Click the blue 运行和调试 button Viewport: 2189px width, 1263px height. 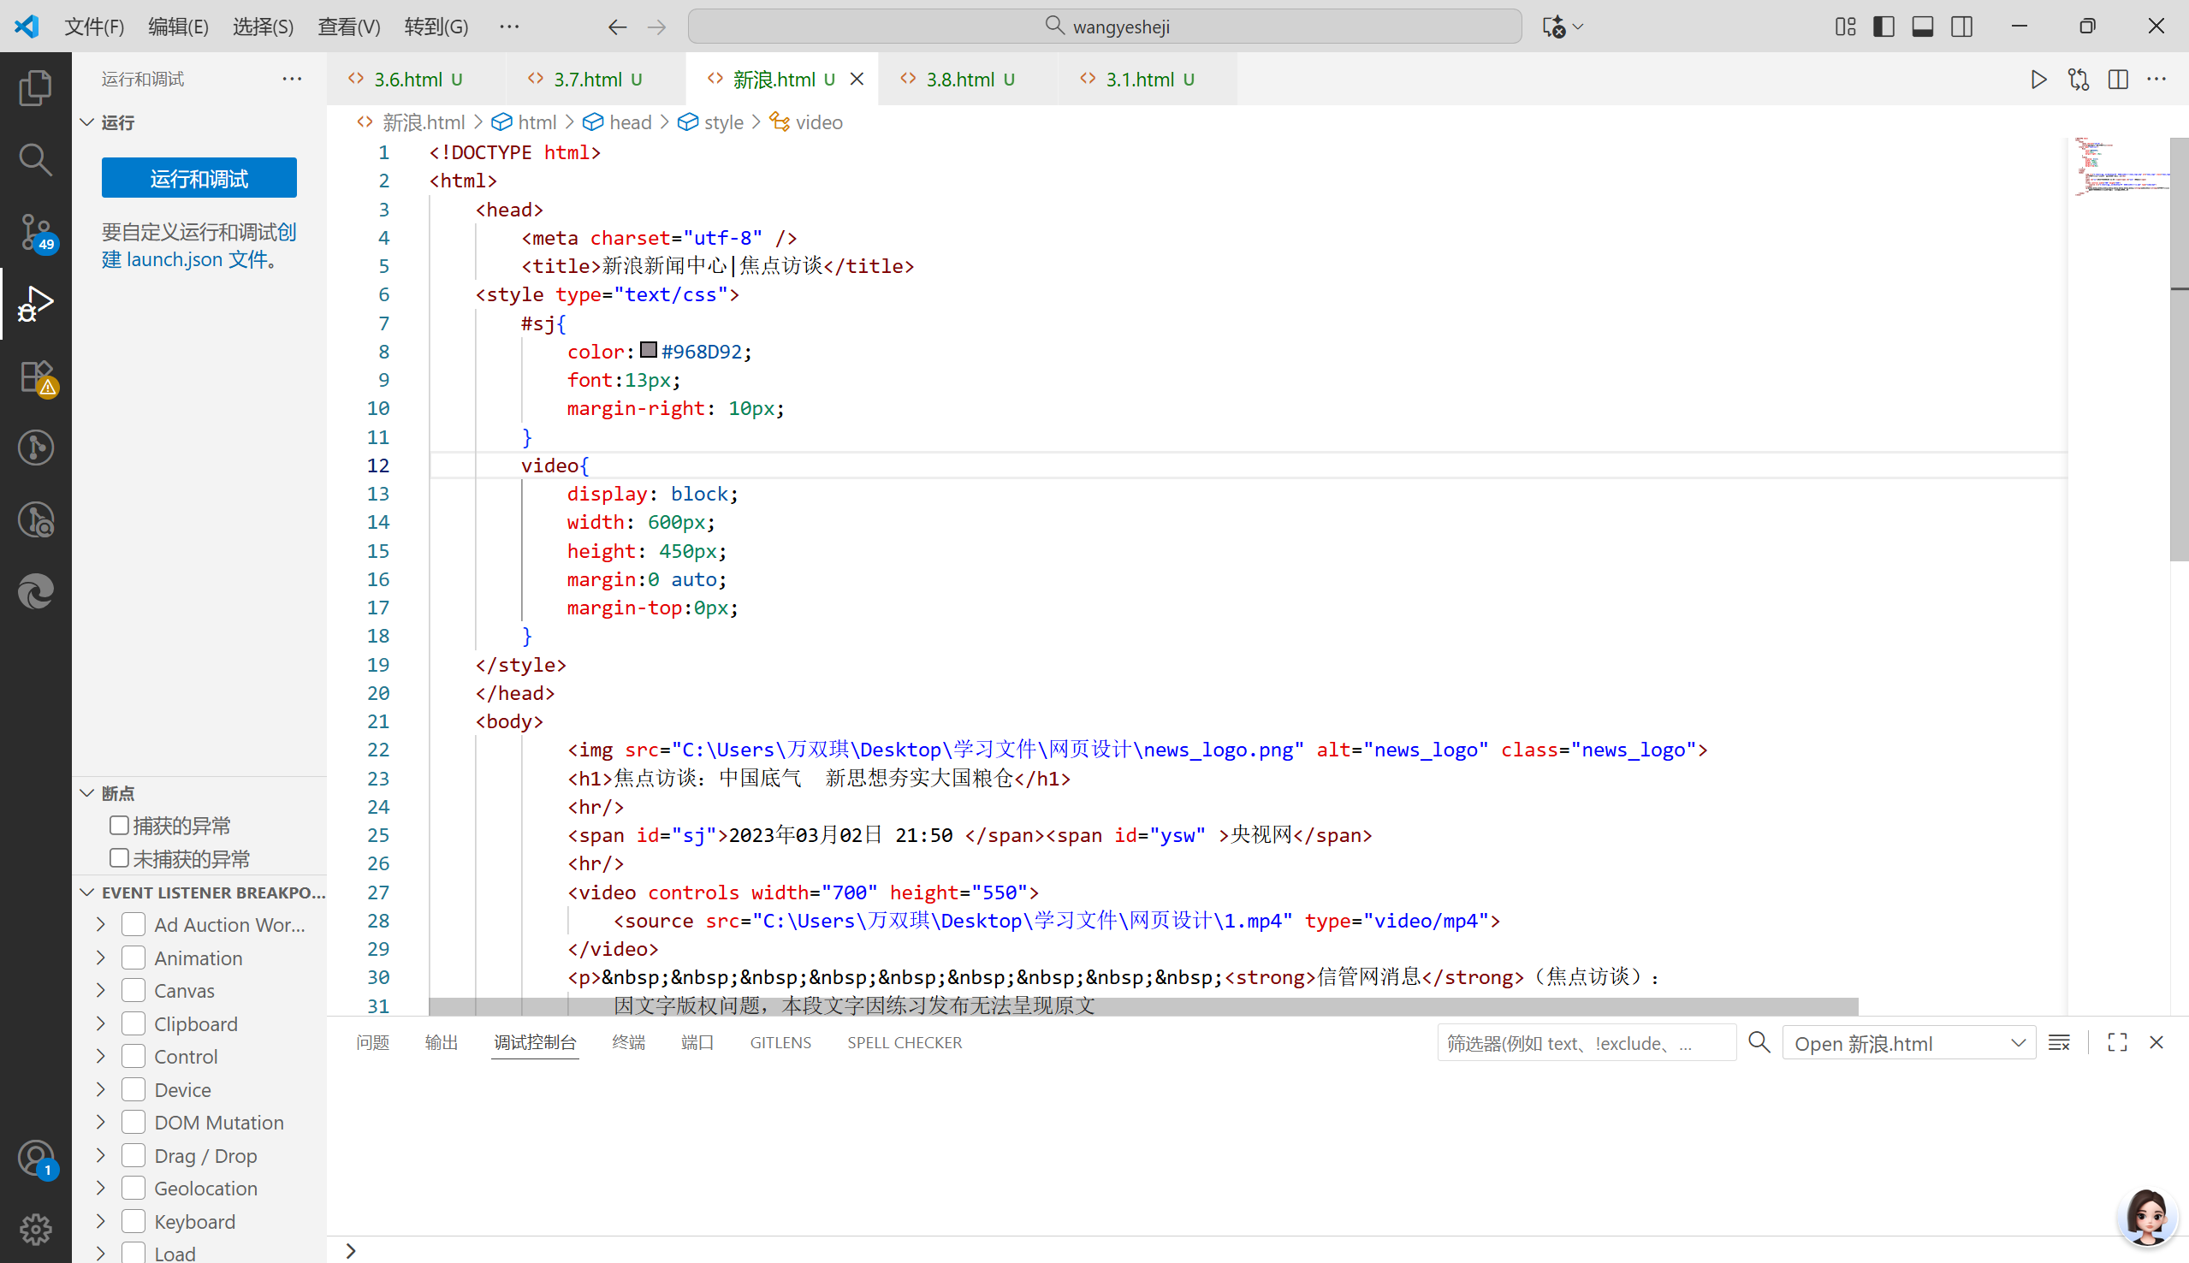(x=199, y=178)
